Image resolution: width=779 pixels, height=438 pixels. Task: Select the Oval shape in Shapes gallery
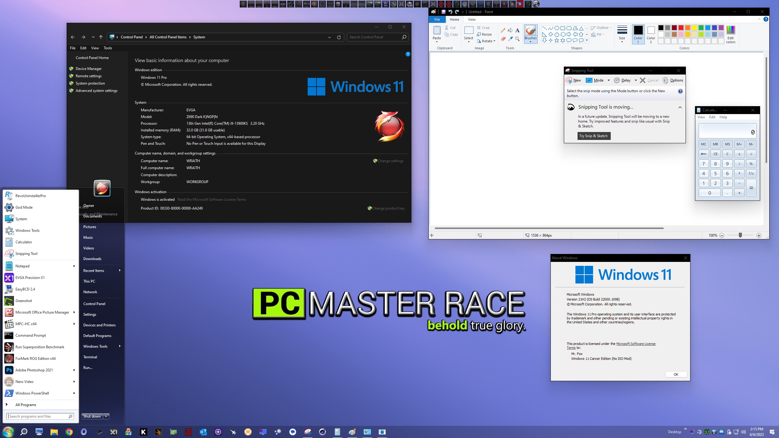pyautogui.click(x=557, y=28)
